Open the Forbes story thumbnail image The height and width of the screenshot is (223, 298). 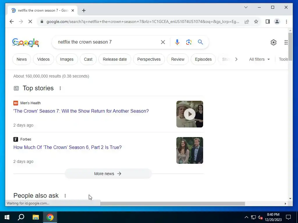[190, 150]
